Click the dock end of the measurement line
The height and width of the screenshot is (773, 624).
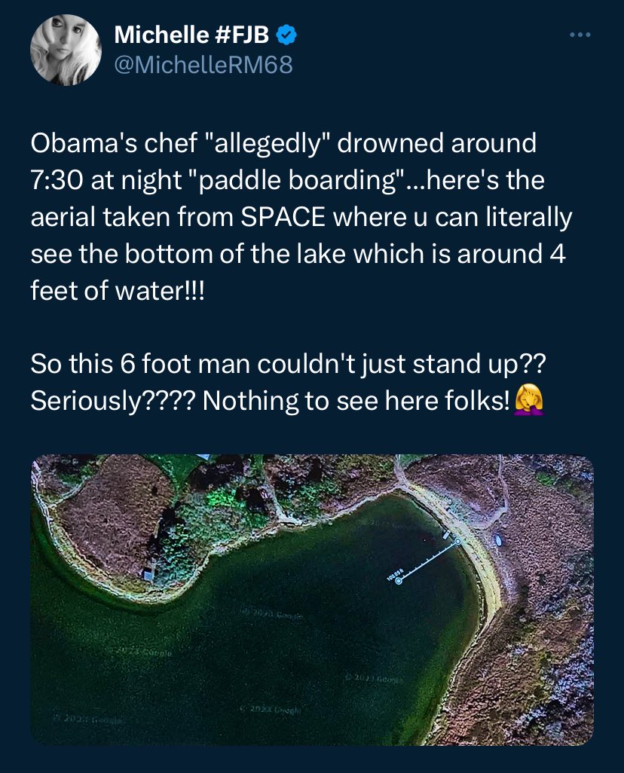457,541
